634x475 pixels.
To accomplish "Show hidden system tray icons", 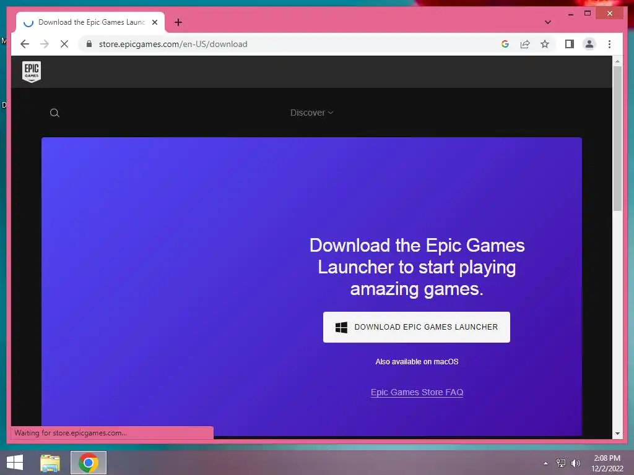I will [546, 463].
